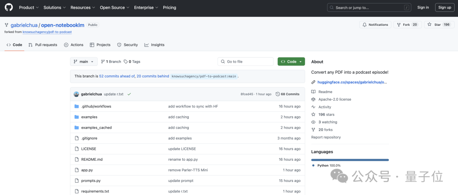Open the green Code dropdown button
The width and height of the screenshot is (458, 195).
click(x=291, y=62)
